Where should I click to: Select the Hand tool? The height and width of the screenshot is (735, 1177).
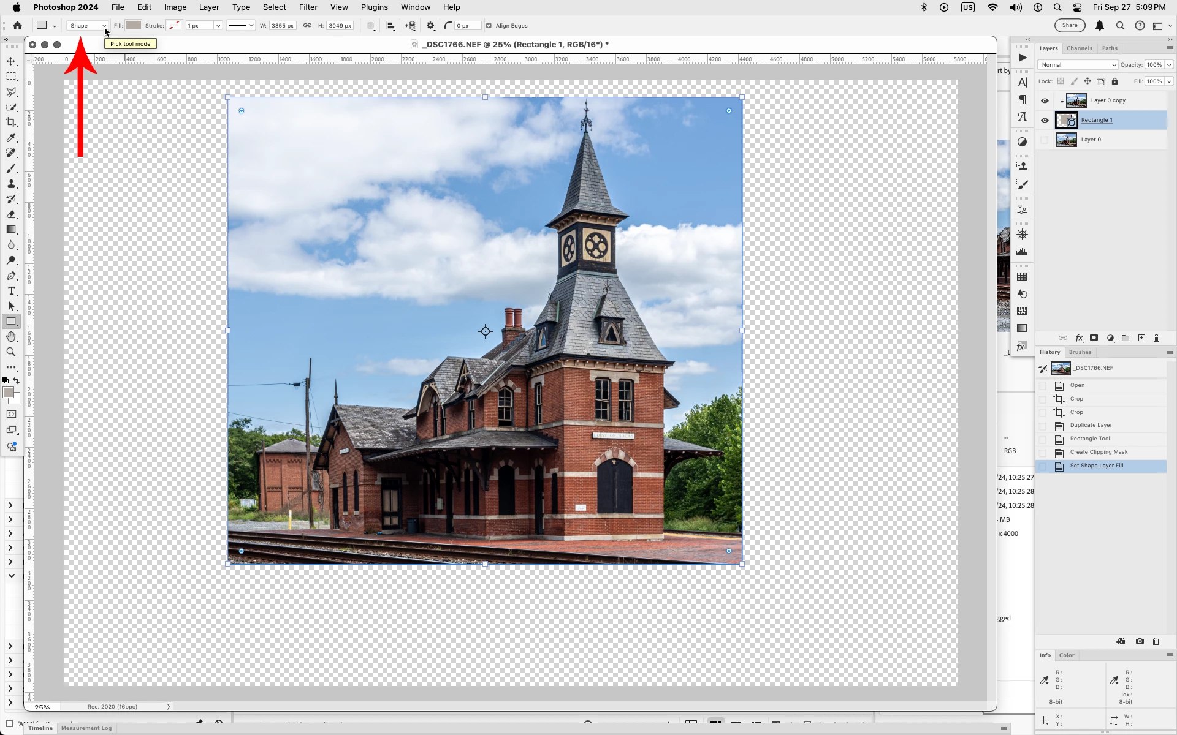point(12,337)
